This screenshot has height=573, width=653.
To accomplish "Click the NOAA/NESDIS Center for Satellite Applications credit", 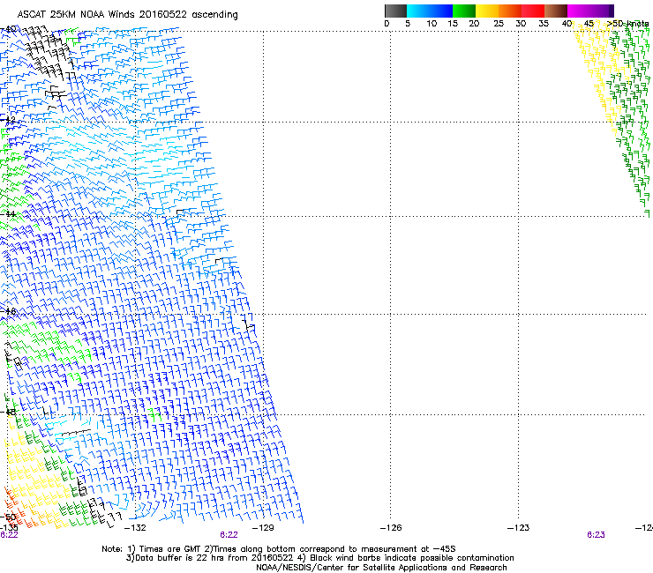I will 381,568.
